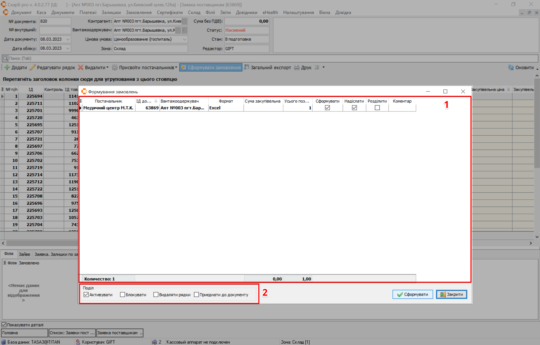Viewport: 540px width, 345px height.
Task: Uncheck the Активувати checkbox
Action: point(86,295)
